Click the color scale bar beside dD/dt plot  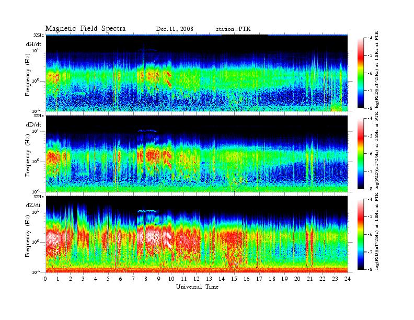coord(360,154)
